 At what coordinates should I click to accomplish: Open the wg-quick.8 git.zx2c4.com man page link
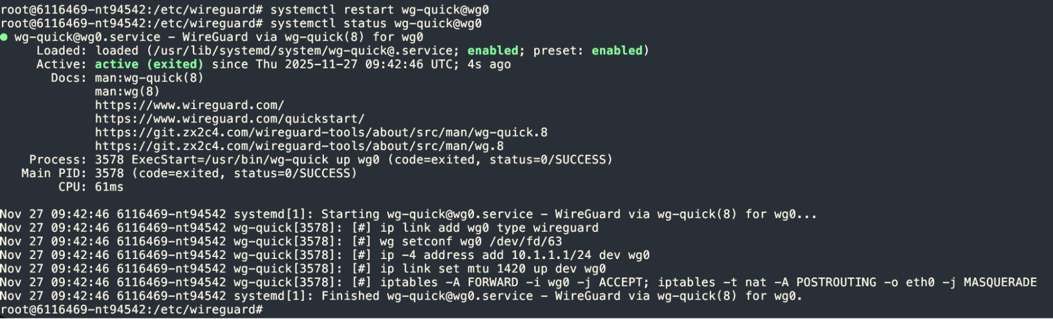pos(321,133)
